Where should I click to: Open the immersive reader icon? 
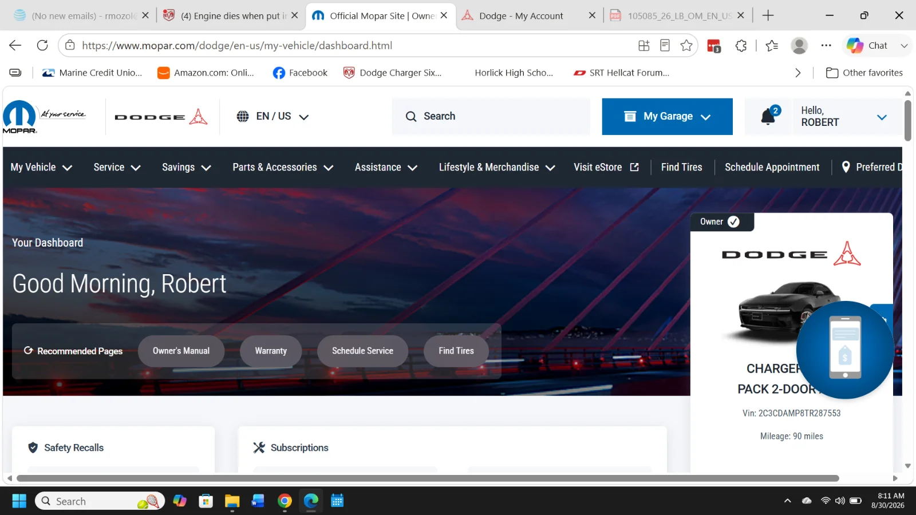tap(665, 45)
